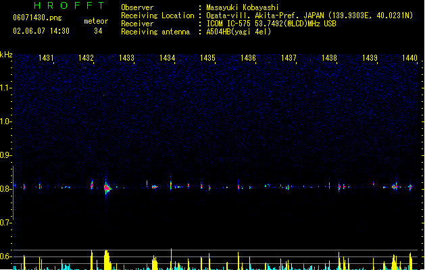
Task: Click the 1.0 frequency axis label
Action: coord(5,122)
